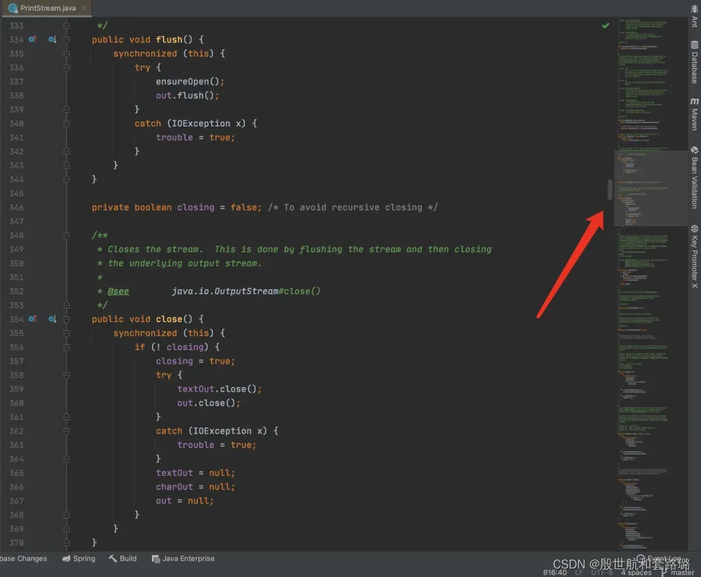Collapse the close() method at line 354

point(67,320)
